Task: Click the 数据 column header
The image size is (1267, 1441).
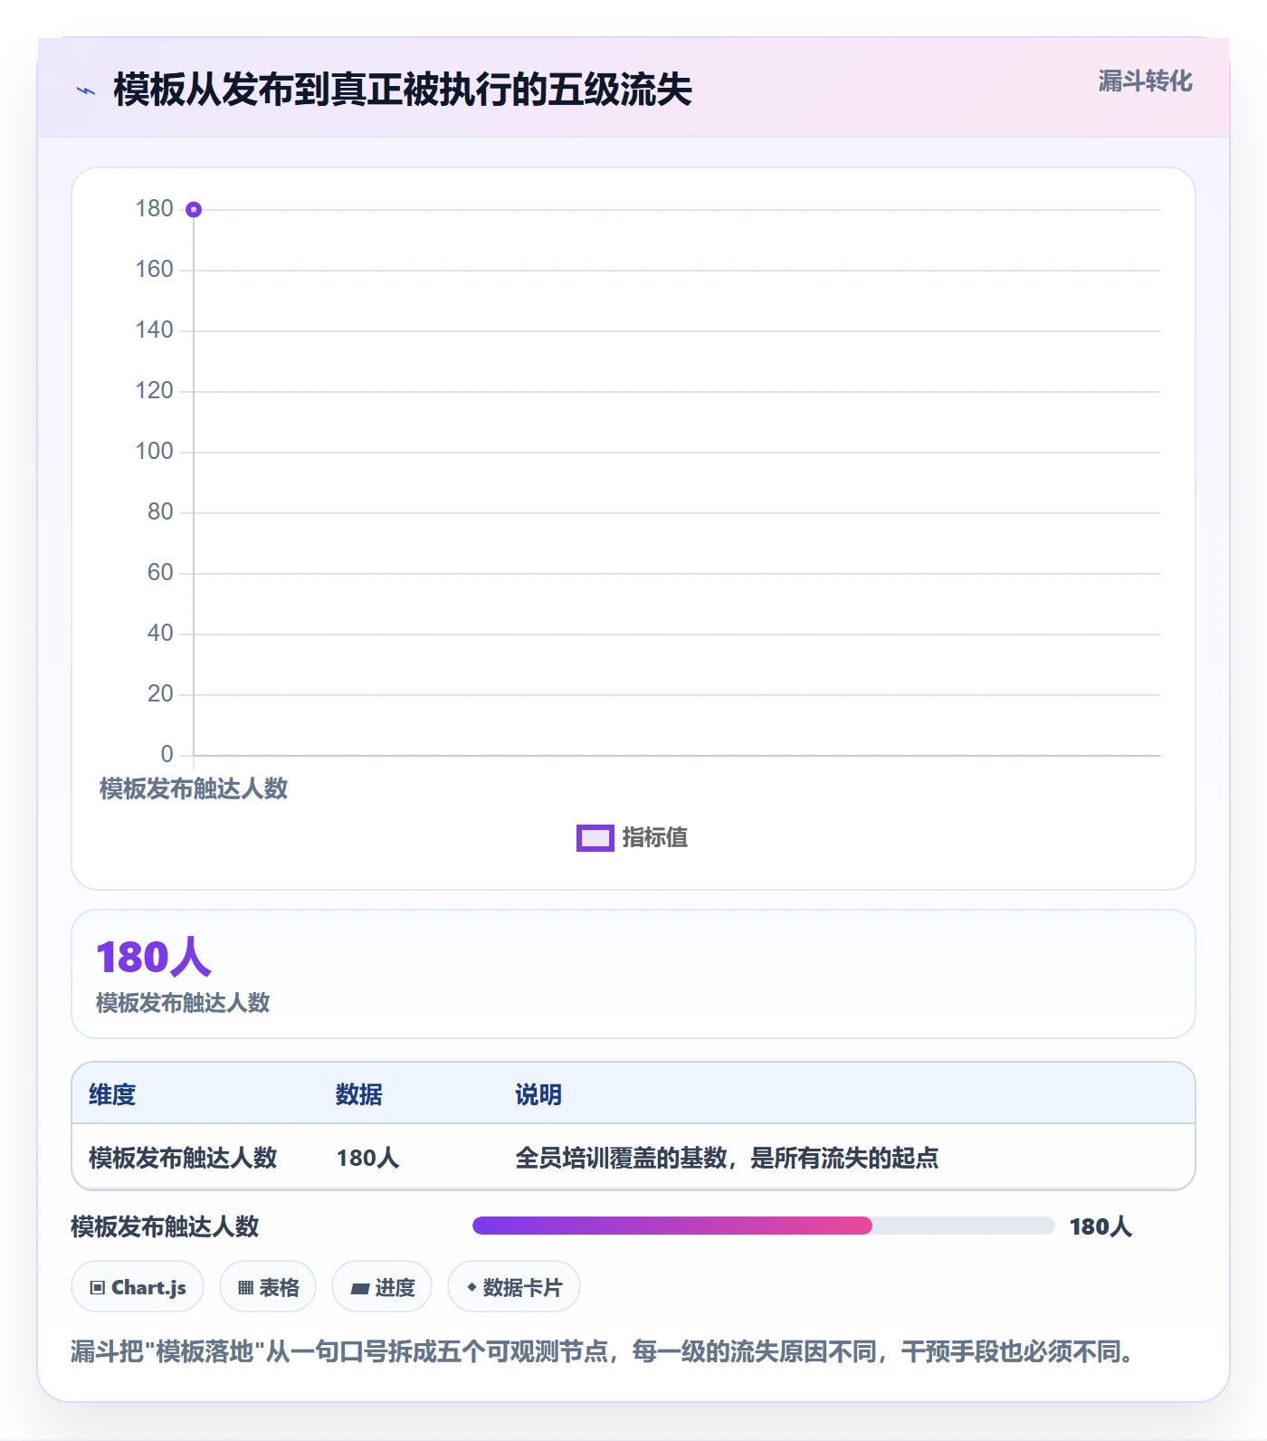Action: (x=359, y=1094)
